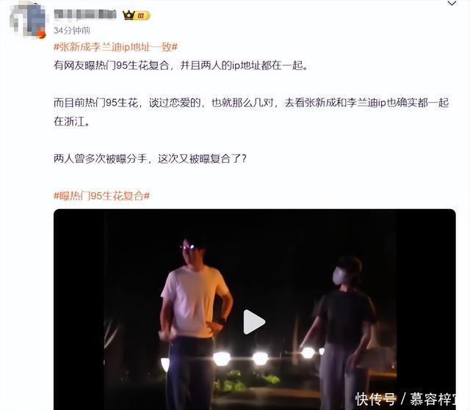Click the "慕容梓" watermark name

pos(433,399)
